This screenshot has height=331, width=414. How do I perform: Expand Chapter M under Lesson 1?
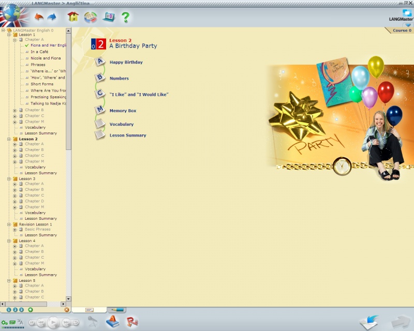point(15,122)
